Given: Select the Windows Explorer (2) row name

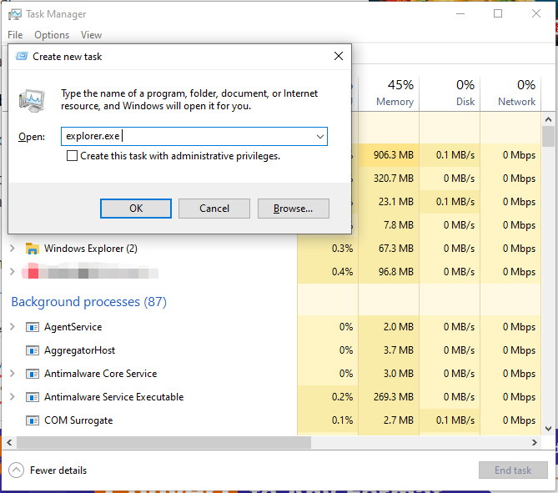Looking at the screenshot, I should tap(91, 249).
